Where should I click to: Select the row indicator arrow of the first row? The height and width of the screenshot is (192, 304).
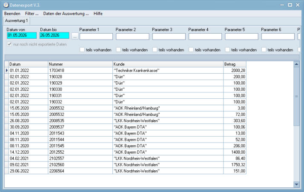[x=7, y=70]
